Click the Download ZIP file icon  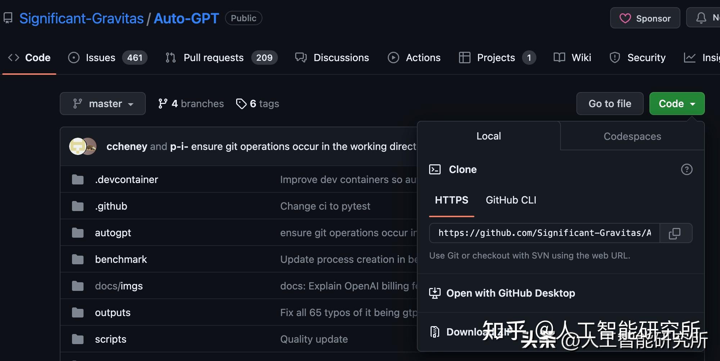435,332
